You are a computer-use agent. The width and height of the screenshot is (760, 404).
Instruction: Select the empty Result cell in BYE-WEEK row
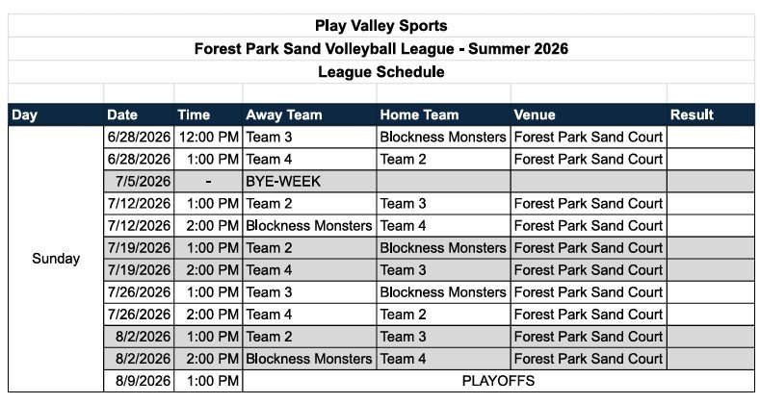pos(711,182)
